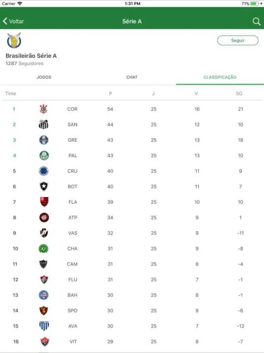Open the search magnifier icon
The height and width of the screenshot is (353, 264).
256,22
